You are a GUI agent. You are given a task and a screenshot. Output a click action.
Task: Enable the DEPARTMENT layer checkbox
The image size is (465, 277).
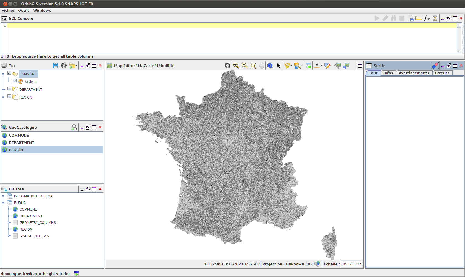click(9, 89)
